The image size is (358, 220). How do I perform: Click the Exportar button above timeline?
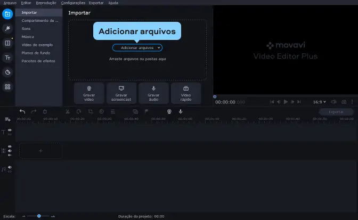[336, 112]
